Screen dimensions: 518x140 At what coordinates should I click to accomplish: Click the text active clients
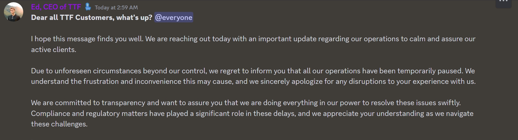[x=53, y=50]
